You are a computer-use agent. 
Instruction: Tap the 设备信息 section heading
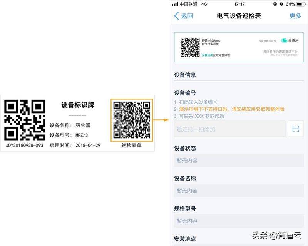(185, 75)
